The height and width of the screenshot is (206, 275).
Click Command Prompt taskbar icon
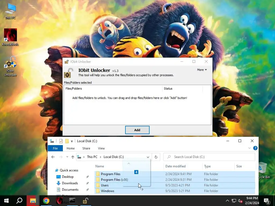click(72, 201)
